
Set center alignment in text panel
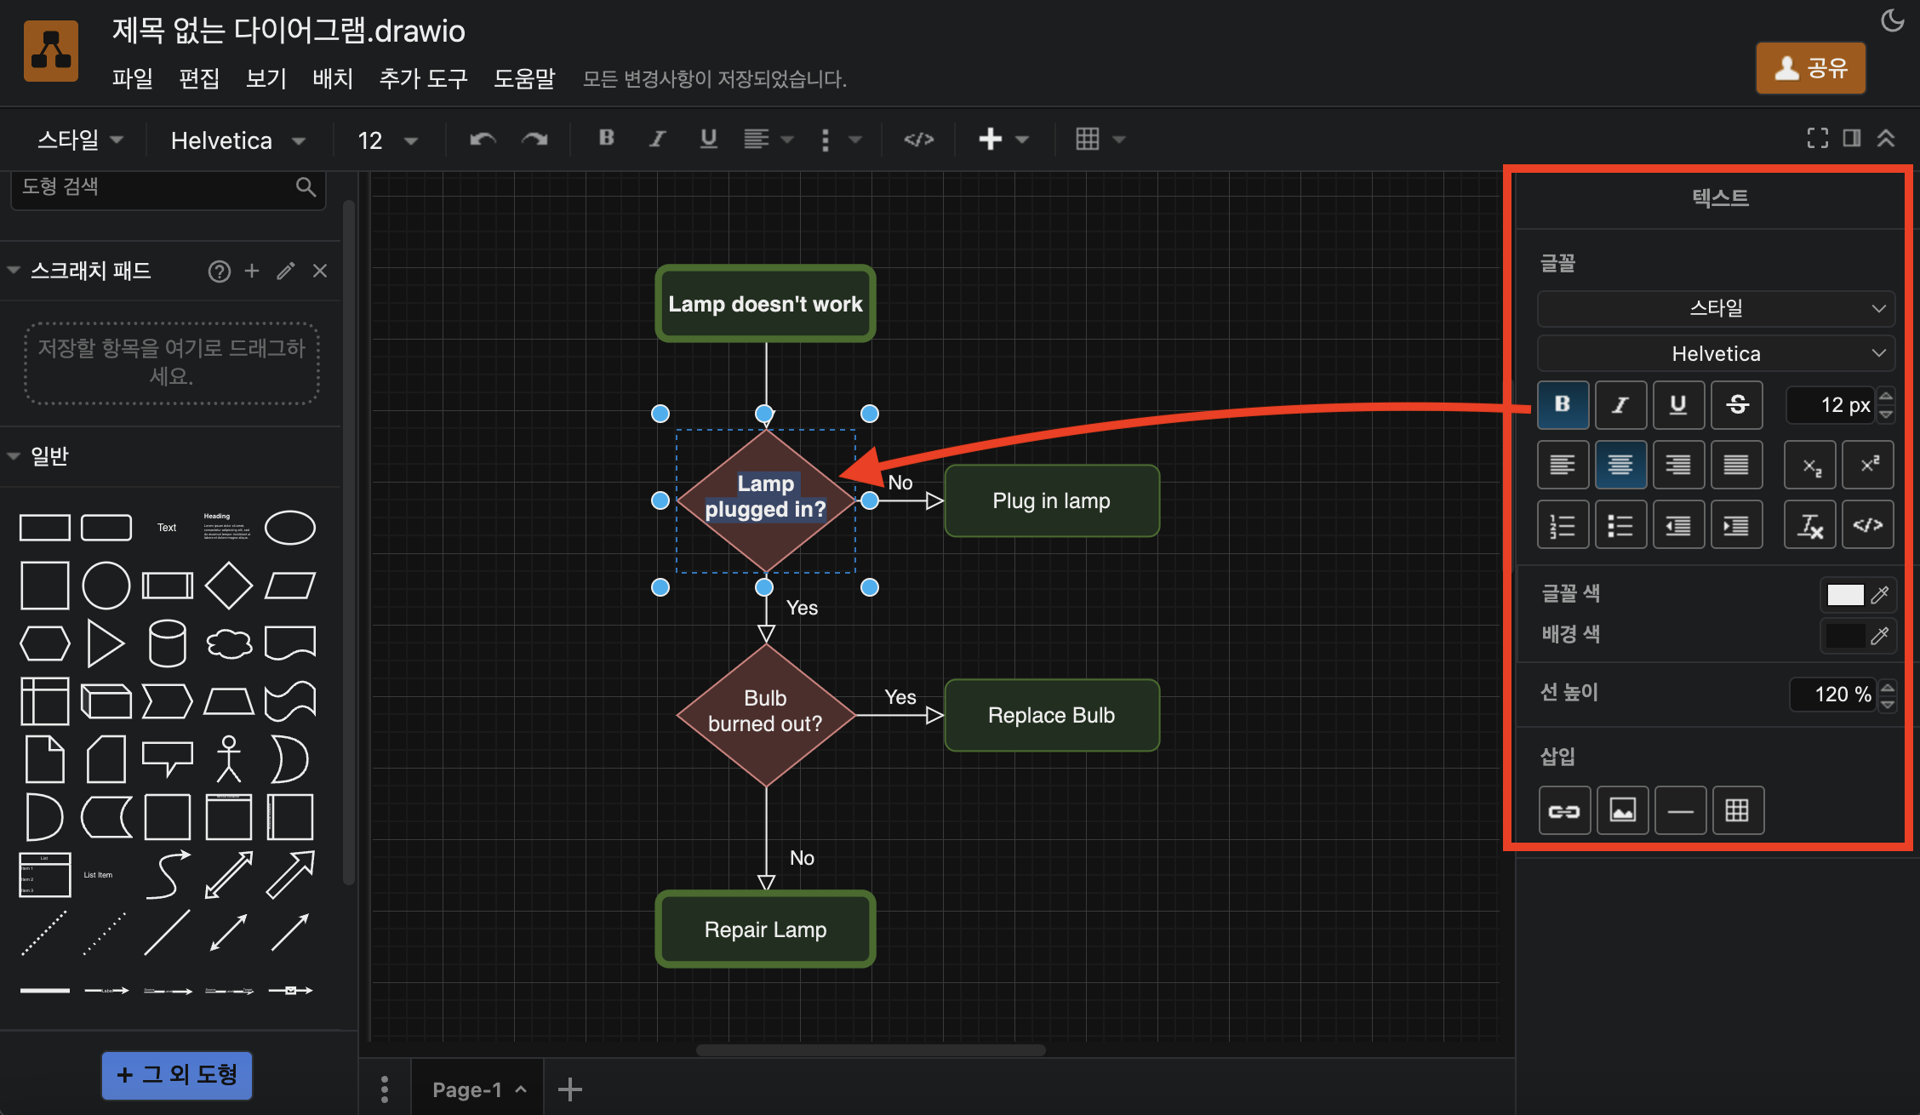(1620, 465)
